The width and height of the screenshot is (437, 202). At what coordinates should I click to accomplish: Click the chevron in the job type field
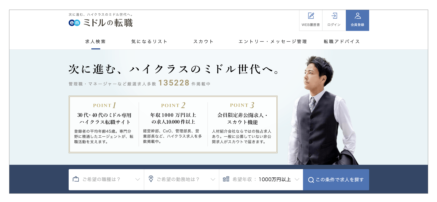[138, 179]
